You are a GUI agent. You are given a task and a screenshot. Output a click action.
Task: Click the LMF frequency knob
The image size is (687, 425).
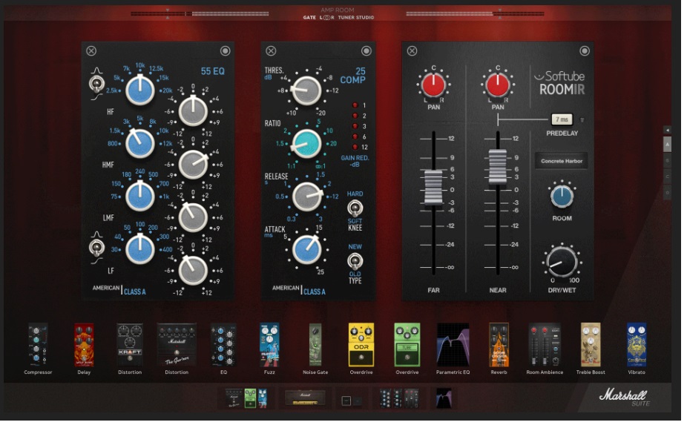(139, 197)
